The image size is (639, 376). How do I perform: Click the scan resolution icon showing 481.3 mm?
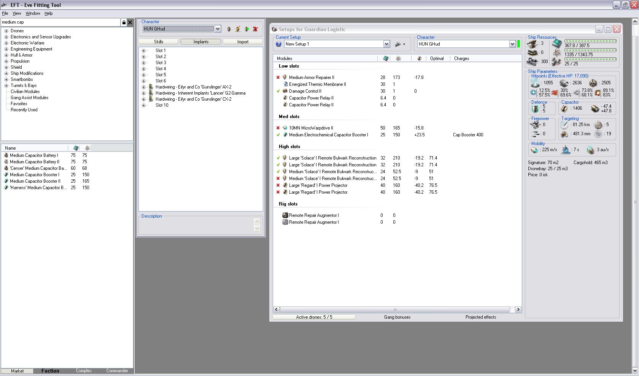point(564,134)
